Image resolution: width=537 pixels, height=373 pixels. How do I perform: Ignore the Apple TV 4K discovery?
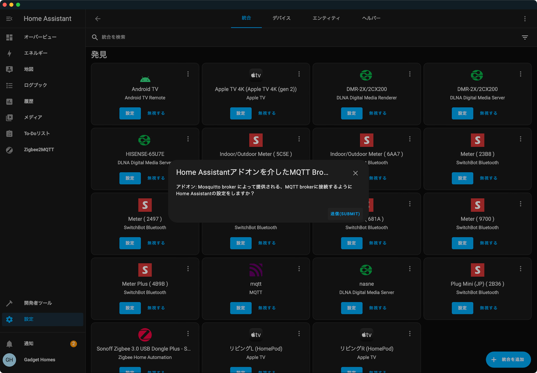click(x=267, y=113)
